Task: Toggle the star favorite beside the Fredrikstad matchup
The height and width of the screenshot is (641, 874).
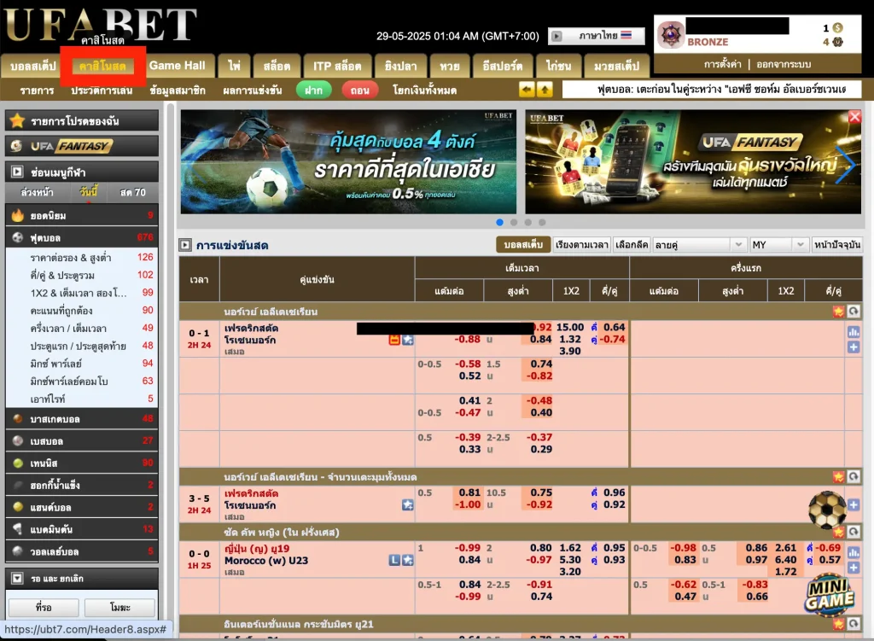Action: point(408,339)
